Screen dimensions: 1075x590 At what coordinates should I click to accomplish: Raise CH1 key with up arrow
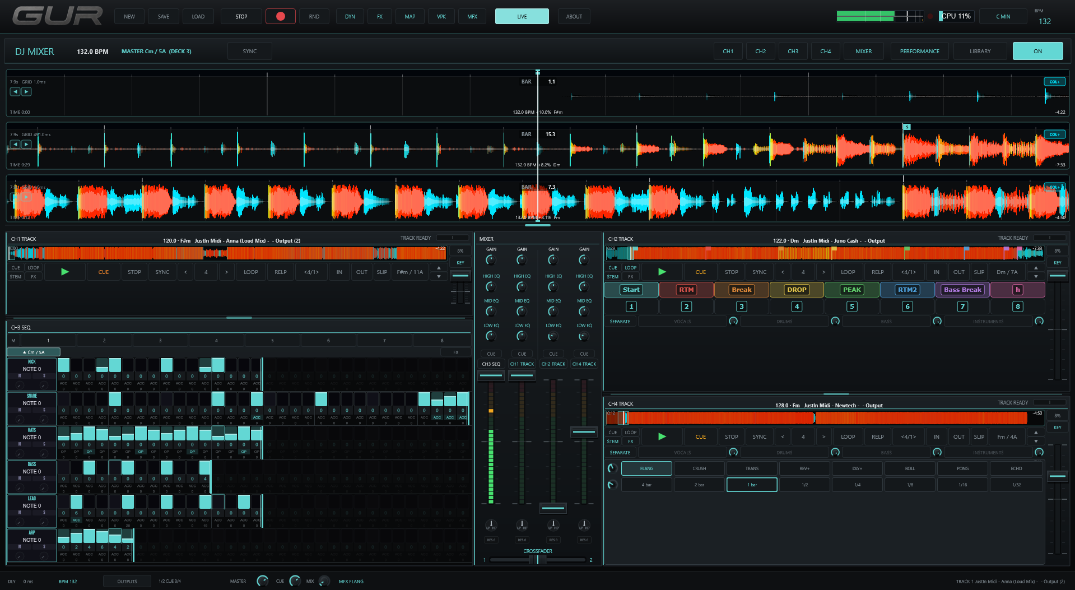(439, 268)
